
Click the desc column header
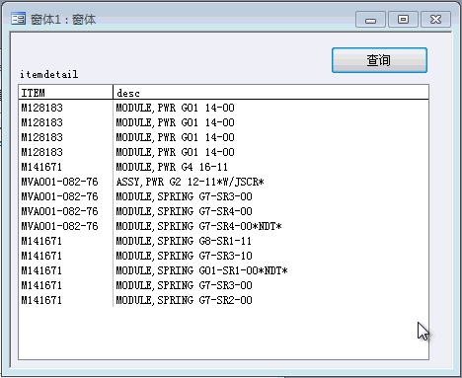pos(270,93)
